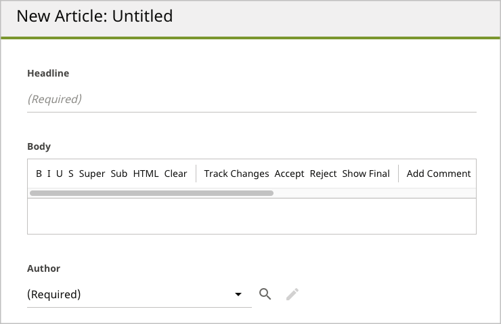
Task: Click the Author search magnifier icon
Action: coord(265,294)
